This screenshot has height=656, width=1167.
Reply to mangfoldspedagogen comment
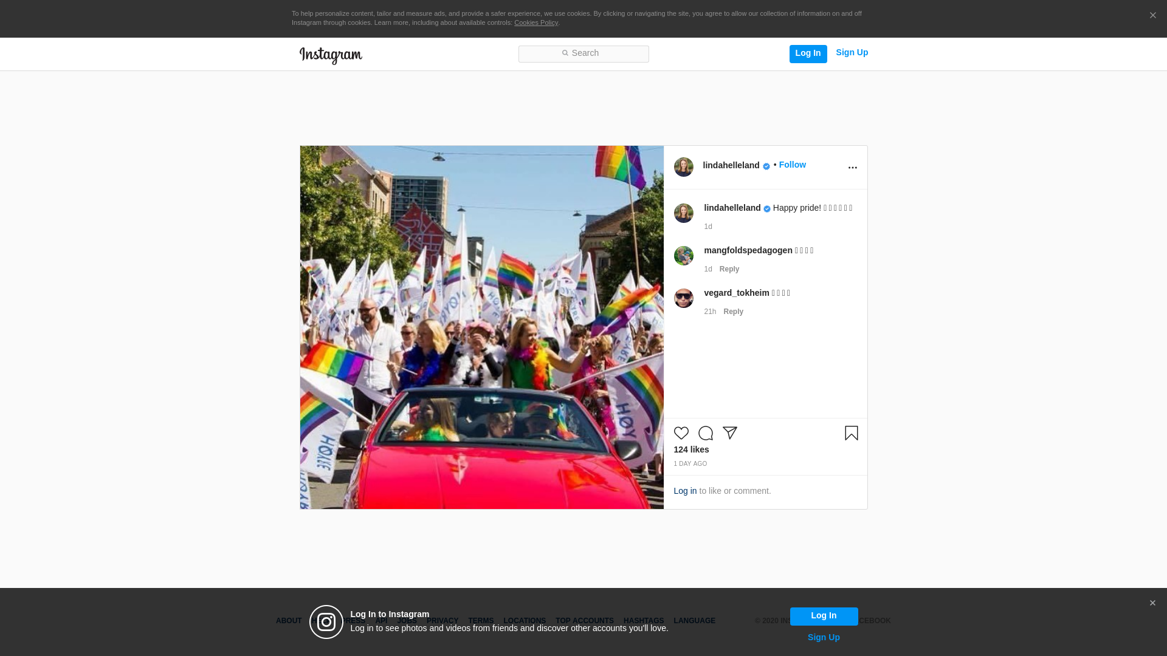[729, 269]
